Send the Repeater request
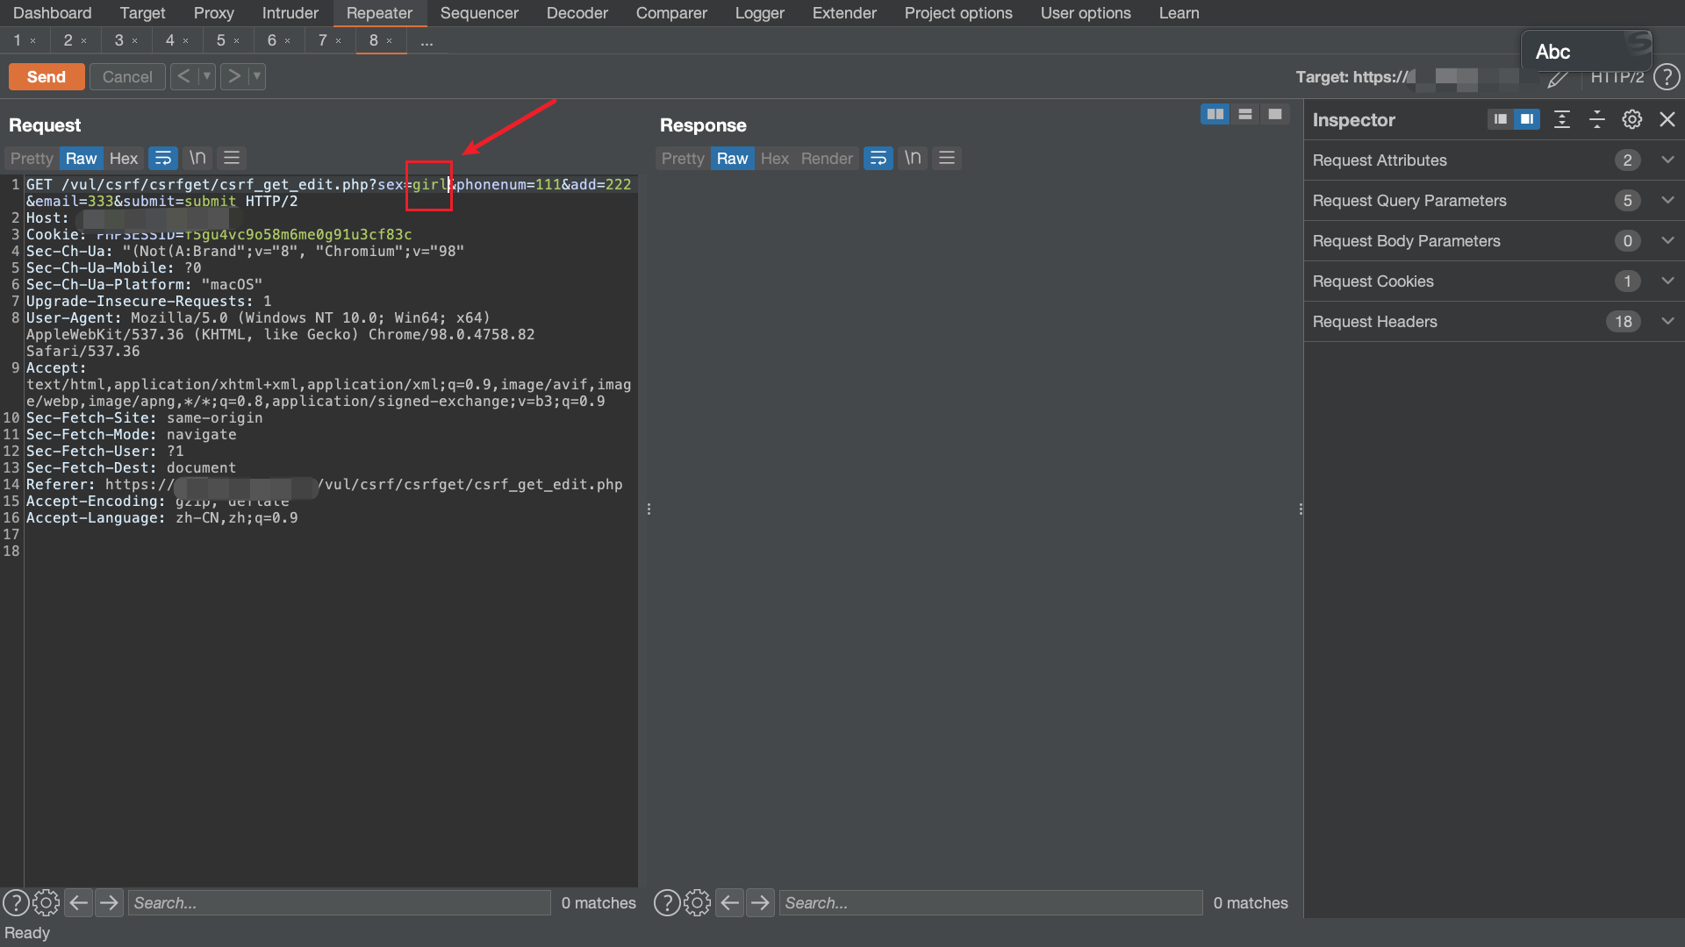 [47, 77]
